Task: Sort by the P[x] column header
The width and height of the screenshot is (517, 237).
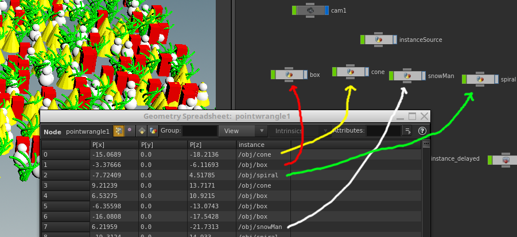Action: click(114, 145)
